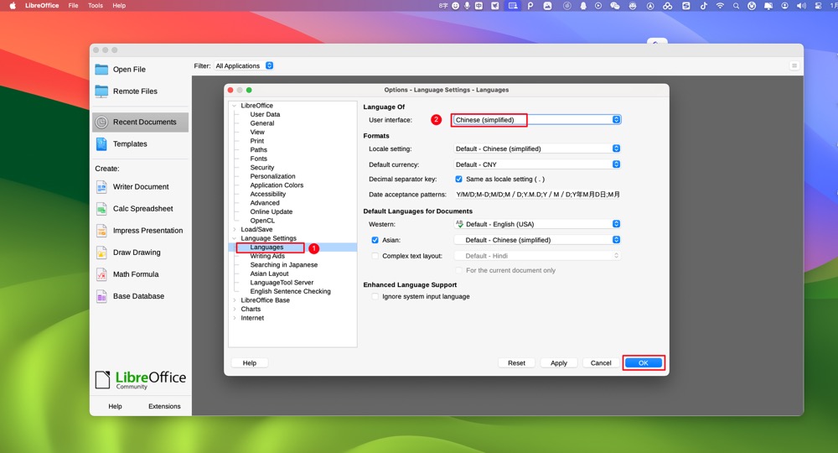
Task: Select Asian Layout in options tree
Action: coord(269,273)
